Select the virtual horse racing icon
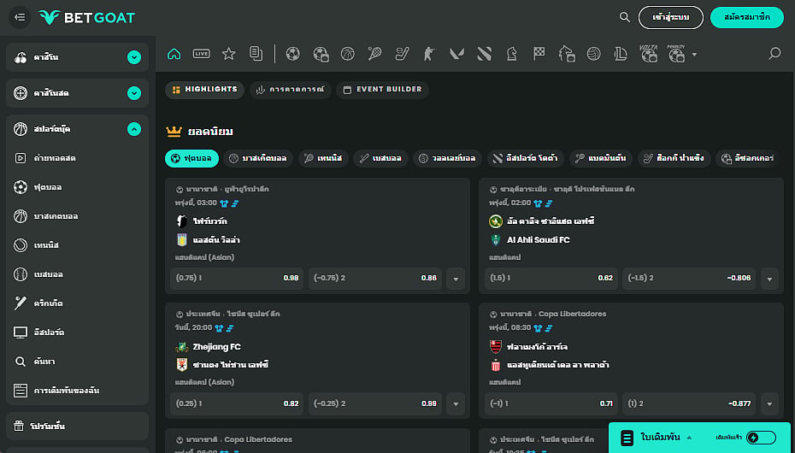795x453 pixels. 567,54
